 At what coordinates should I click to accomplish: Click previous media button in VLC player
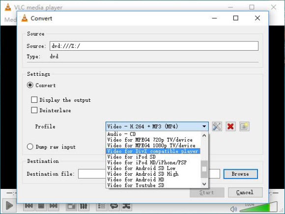tap(28, 206)
